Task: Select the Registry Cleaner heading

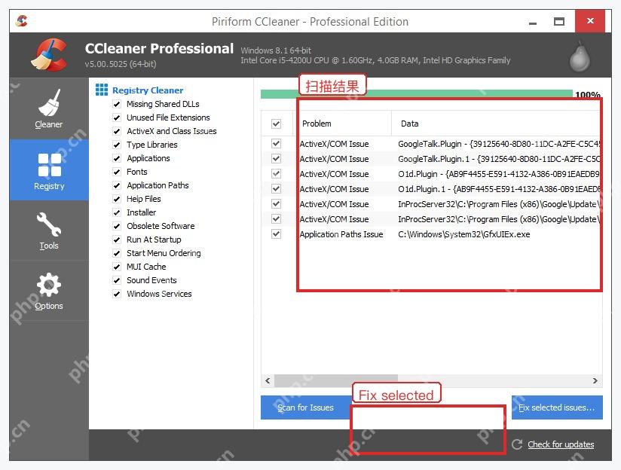Action: click(148, 90)
